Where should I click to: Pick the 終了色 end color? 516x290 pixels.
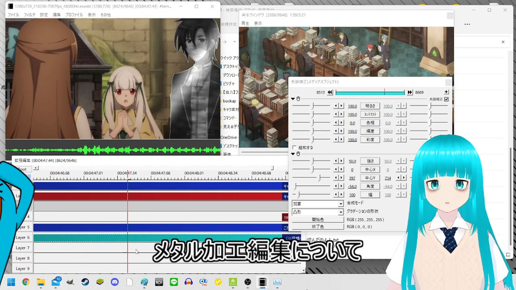(x=318, y=227)
